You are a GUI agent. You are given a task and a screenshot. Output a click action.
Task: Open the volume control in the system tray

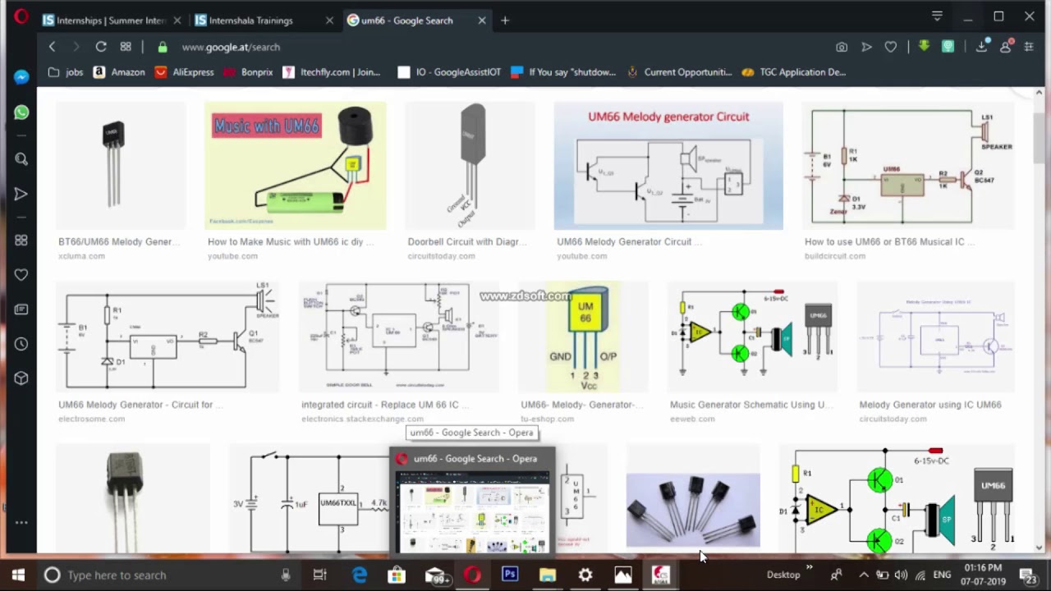click(902, 575)
